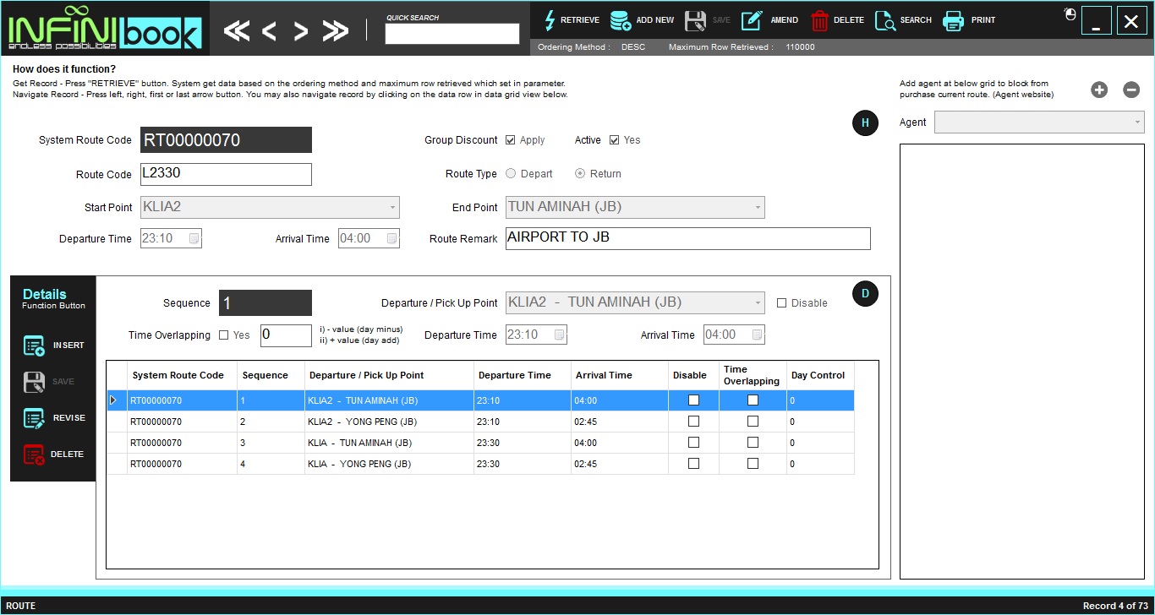Image resolution: width=1155 pixels, height=615 pixels.
Task: Select row KLIA - YONG PENG (JB)
Action: 480,464
